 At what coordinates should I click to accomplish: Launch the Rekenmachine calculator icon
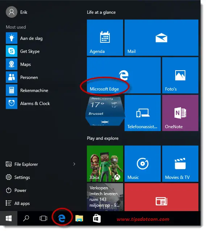pos(12,90)
